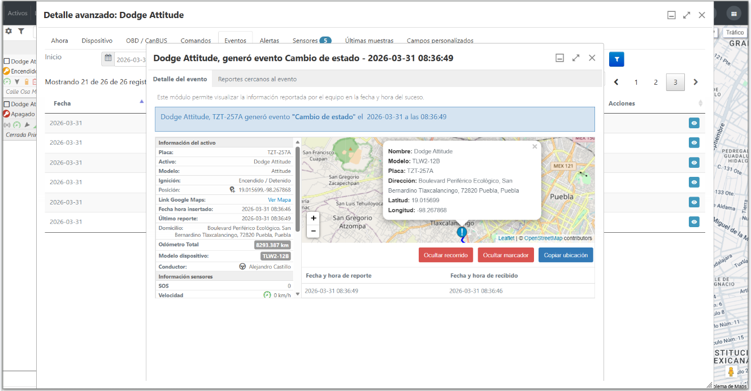Image resolution: width=751 pixels, height=391 pixels.
Task: Open the OBD / CanBUS tab
Action: [146, 41]
